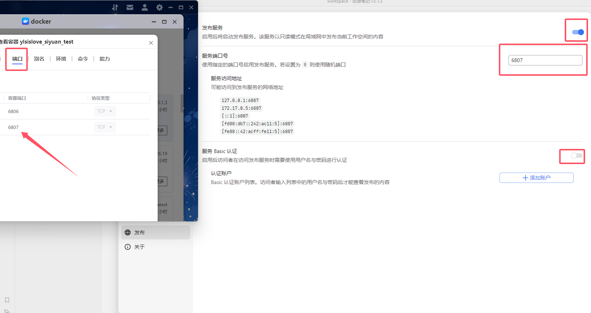The height and width of the screenshot is (313, 591).
Task: Open the user account icon
Action: (145, 7)
